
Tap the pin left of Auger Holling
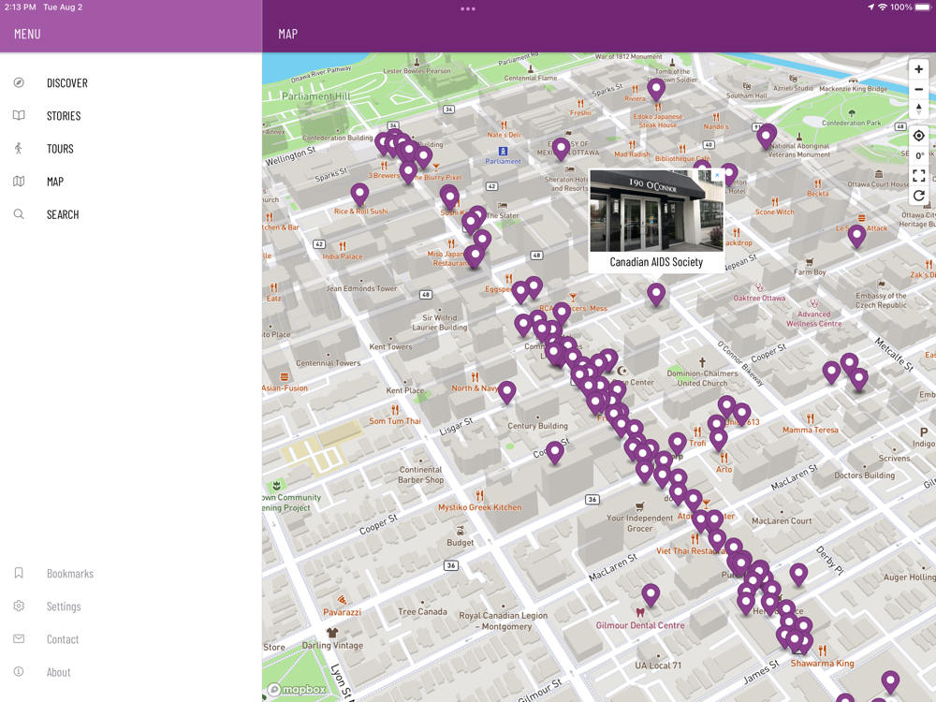tap(798, 575)
